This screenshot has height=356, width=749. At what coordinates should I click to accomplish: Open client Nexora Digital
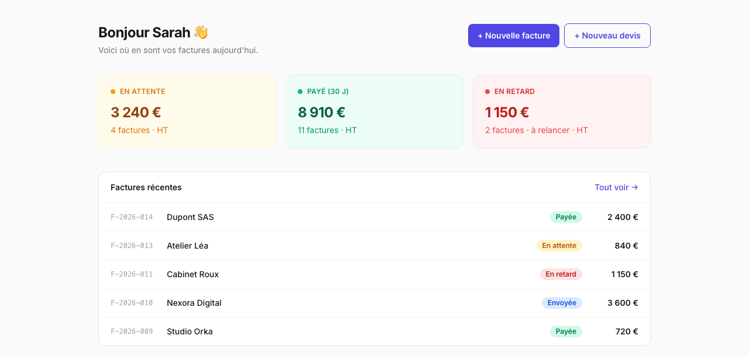tap(194, 303)
